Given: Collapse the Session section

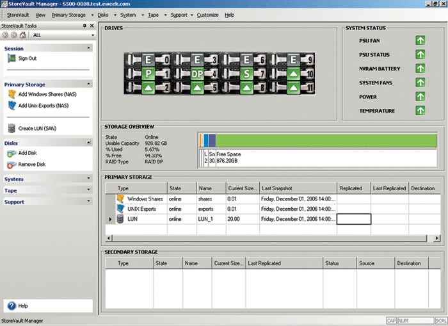Looking at the screenshot, I should pos(88,48).
